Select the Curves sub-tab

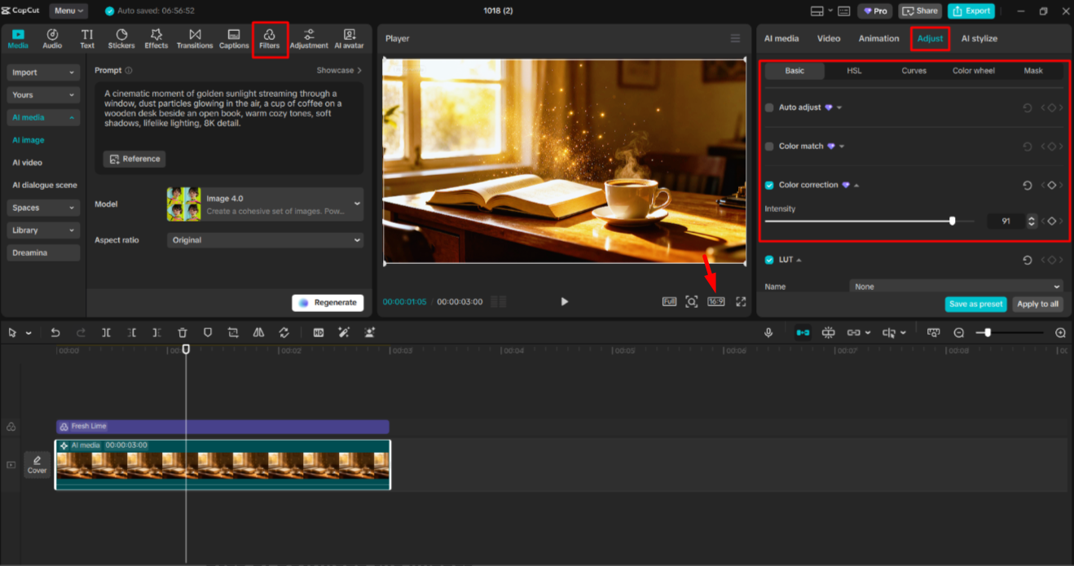point(913,71)
